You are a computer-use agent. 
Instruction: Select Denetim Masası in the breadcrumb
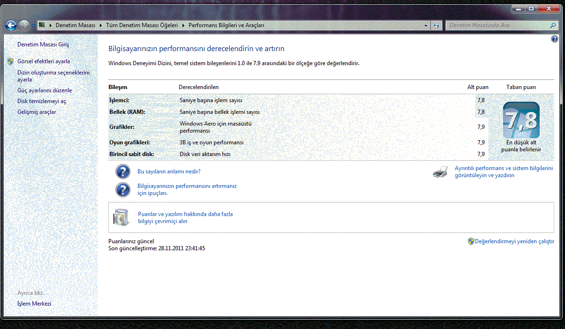pyautogui.click(x=76, y=25)
